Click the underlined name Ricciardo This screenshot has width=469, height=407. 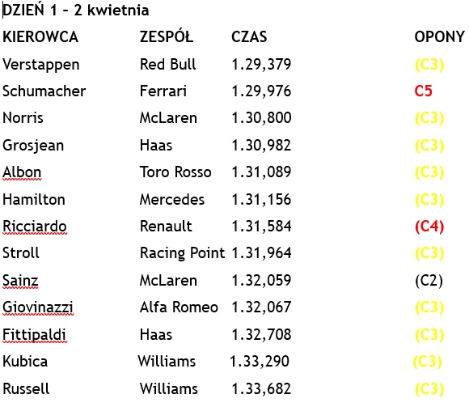click(x=35, y=227)
